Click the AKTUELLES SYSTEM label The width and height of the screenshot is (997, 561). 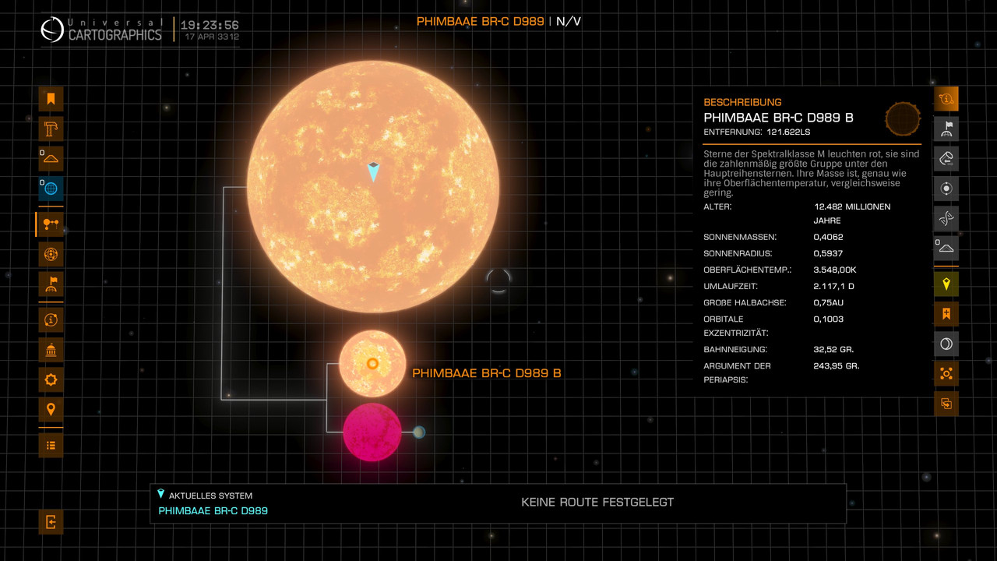pyautogui.click(x=210, y=496)
